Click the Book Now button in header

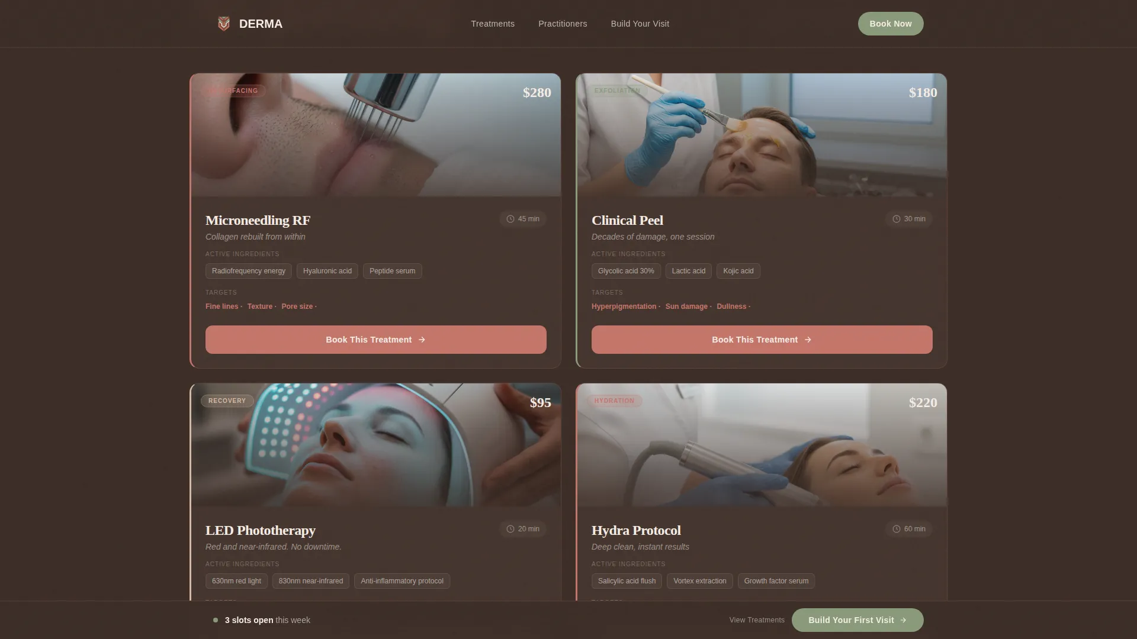(x=891, y=24)
